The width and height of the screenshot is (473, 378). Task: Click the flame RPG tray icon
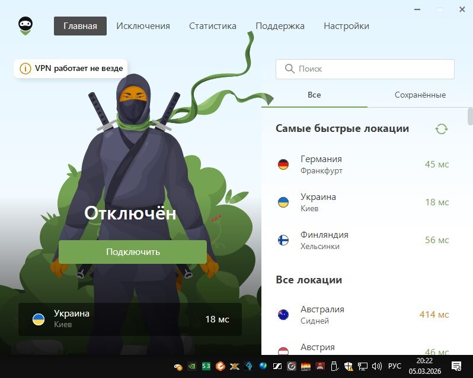click(x=306, y=367)
